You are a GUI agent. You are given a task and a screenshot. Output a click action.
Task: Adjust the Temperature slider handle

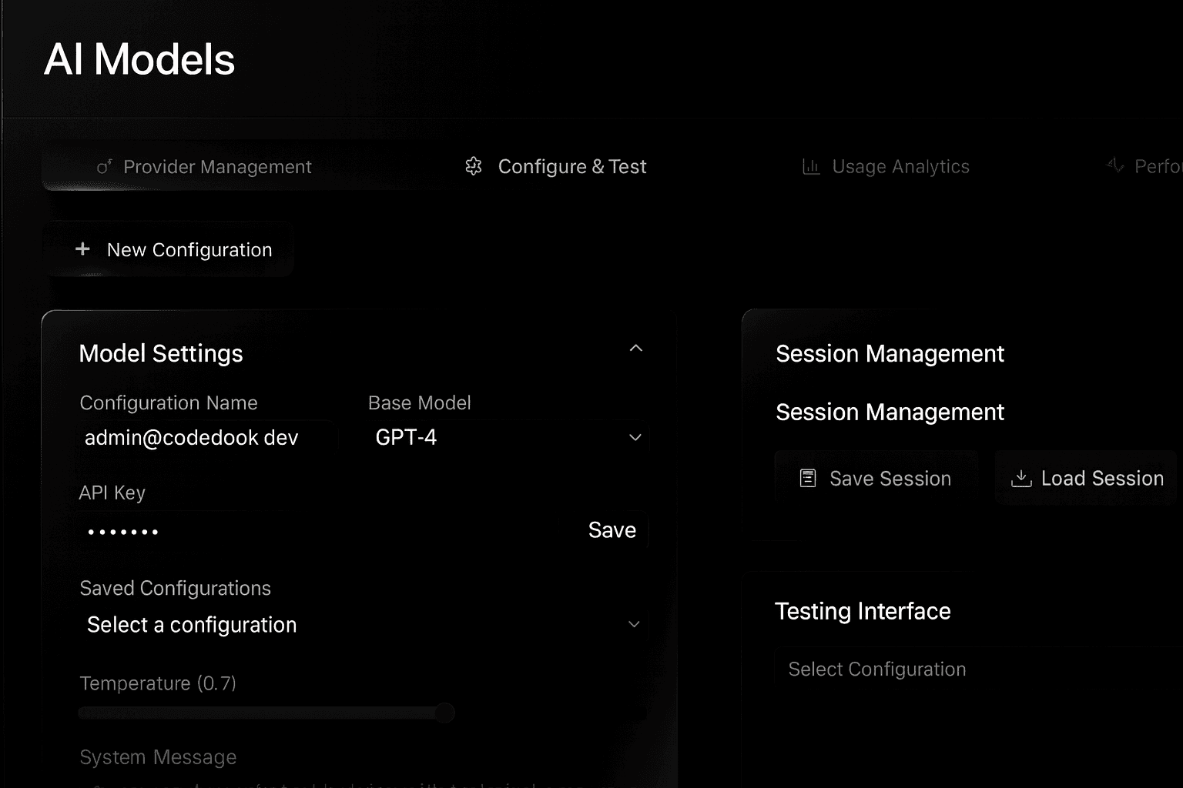click(444, 713)
